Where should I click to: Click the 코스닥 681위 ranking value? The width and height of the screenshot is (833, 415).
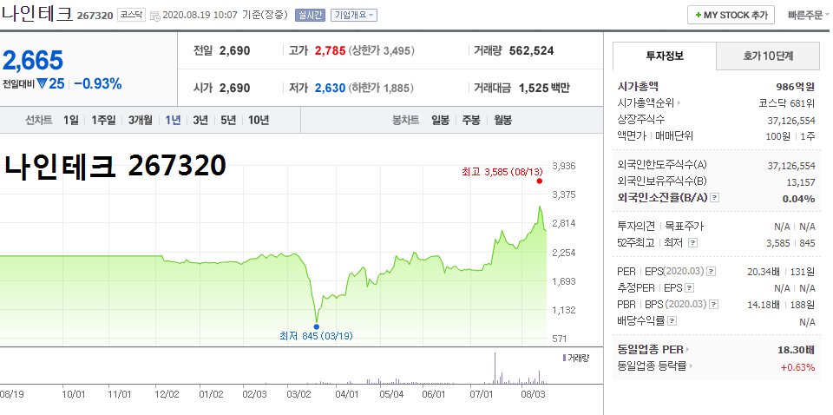[x=787, y=103]
